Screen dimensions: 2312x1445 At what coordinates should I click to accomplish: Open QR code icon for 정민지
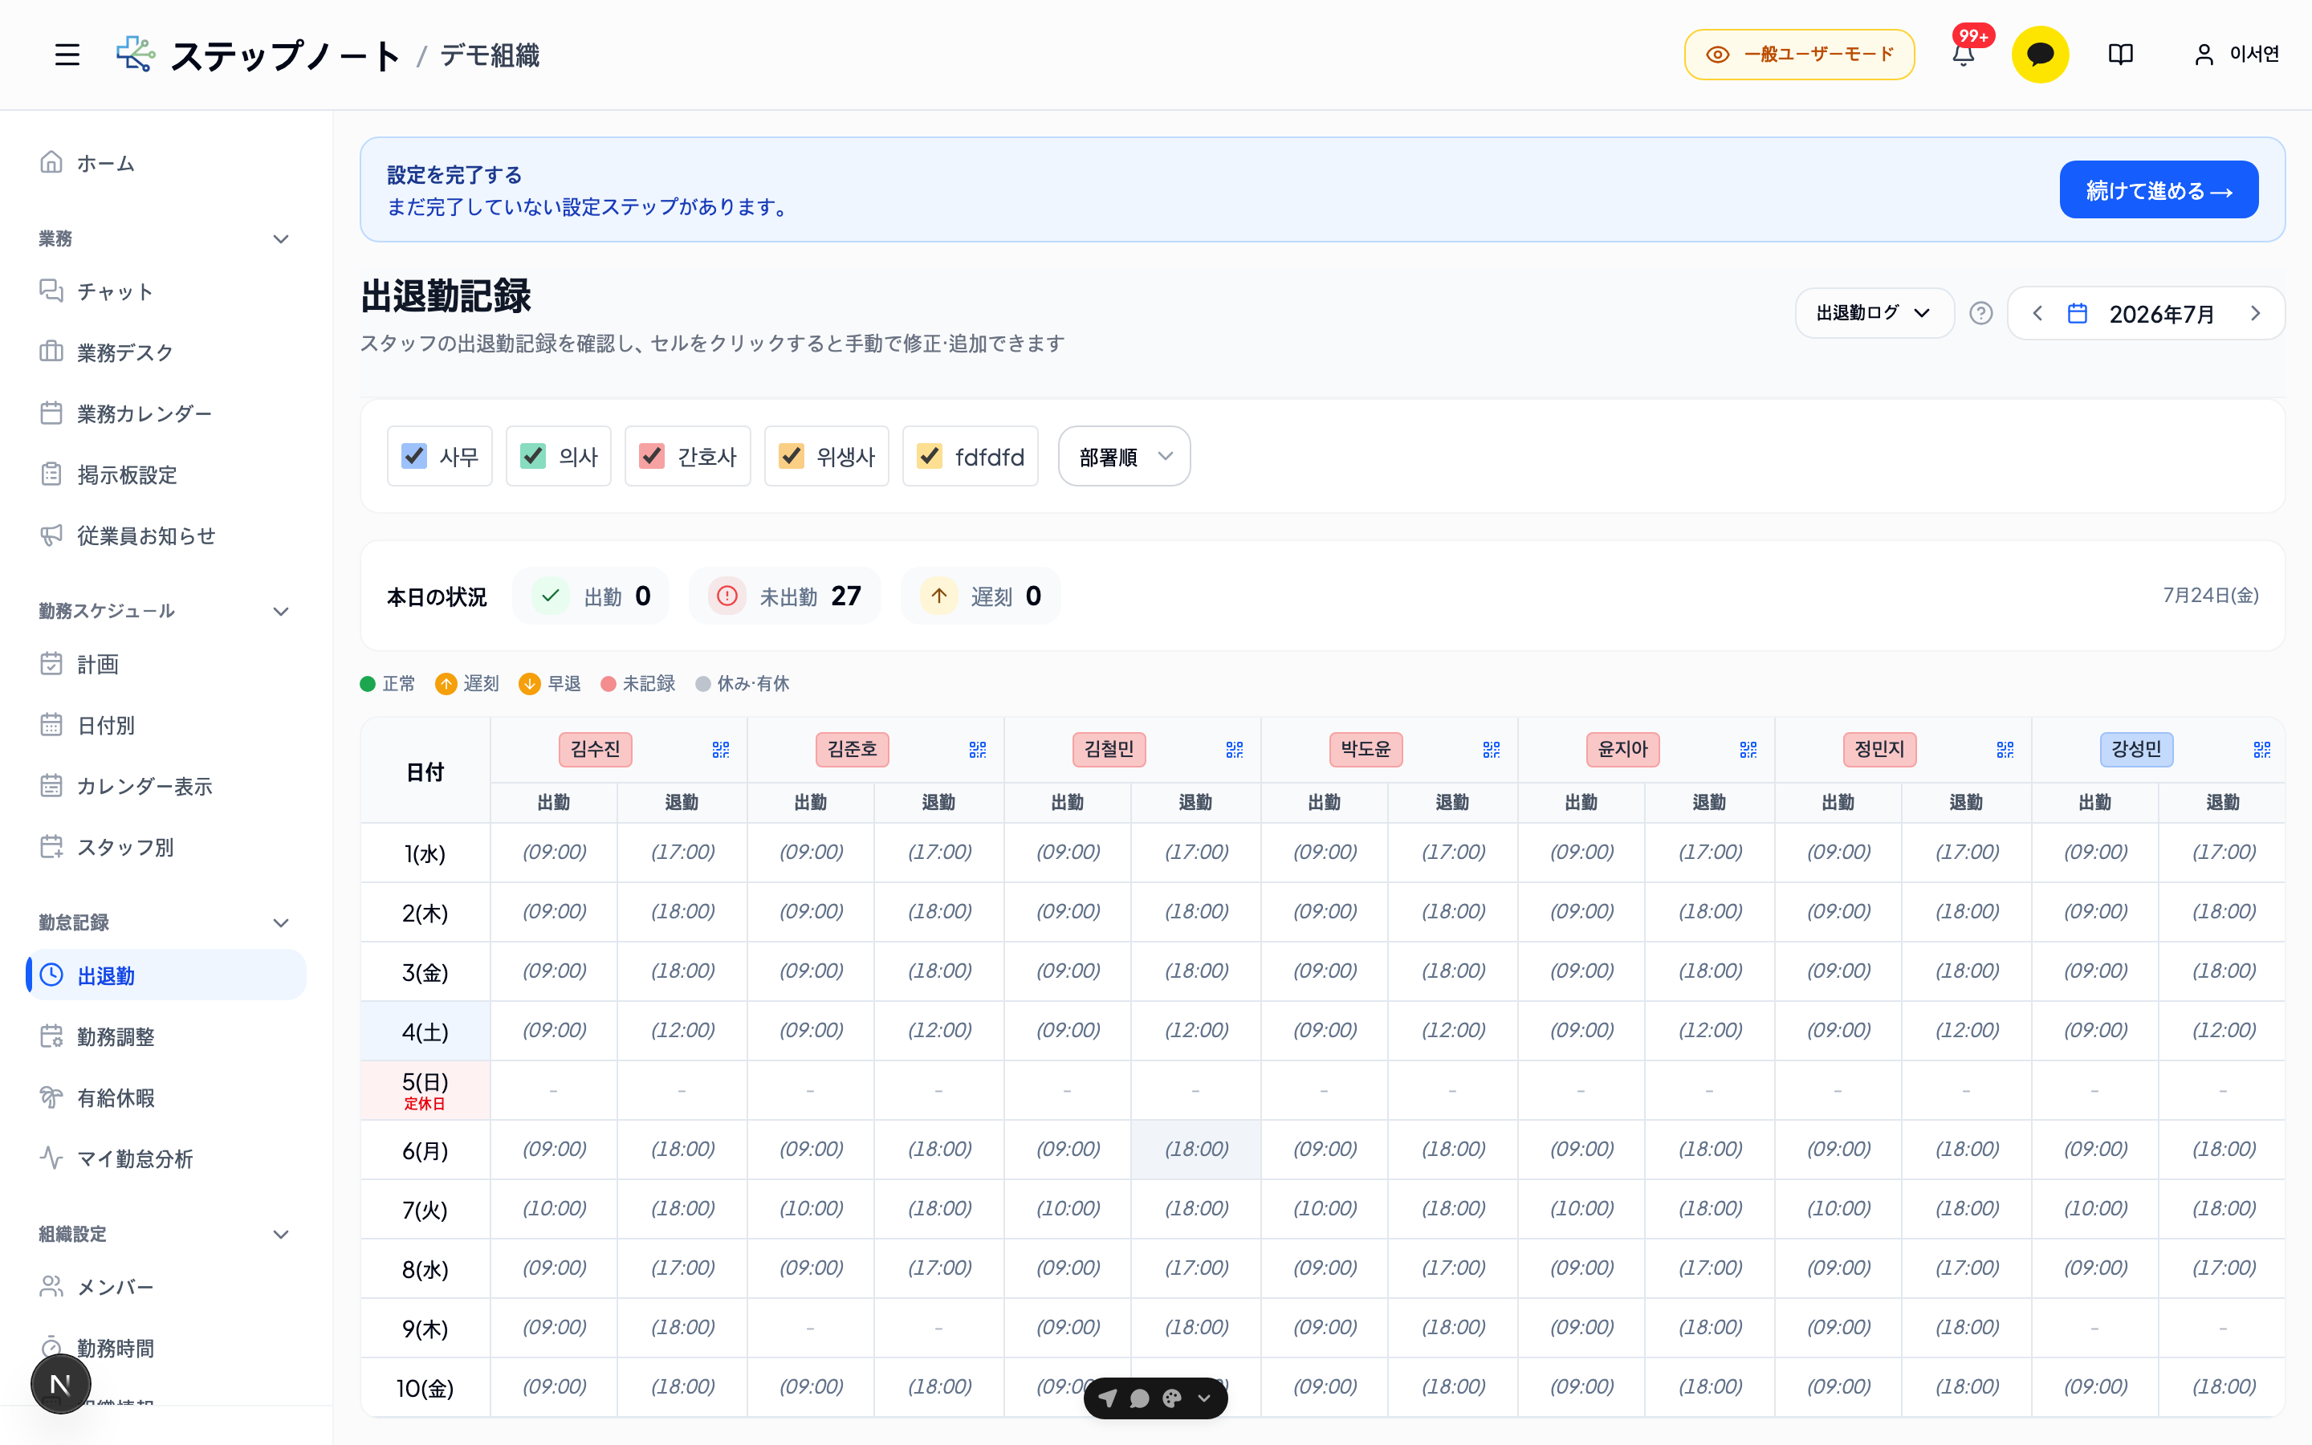(x=2005, y=749)
